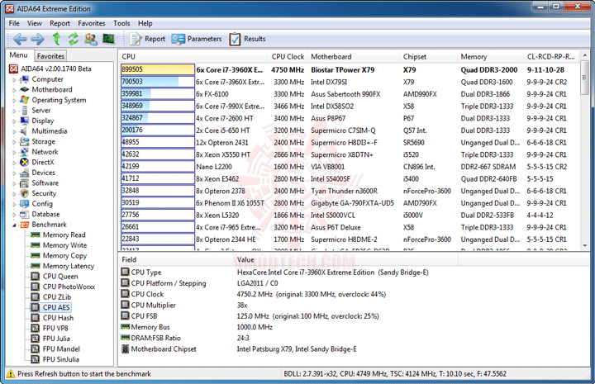Open the FPU Julia benchmark

(x=56, y=339)
